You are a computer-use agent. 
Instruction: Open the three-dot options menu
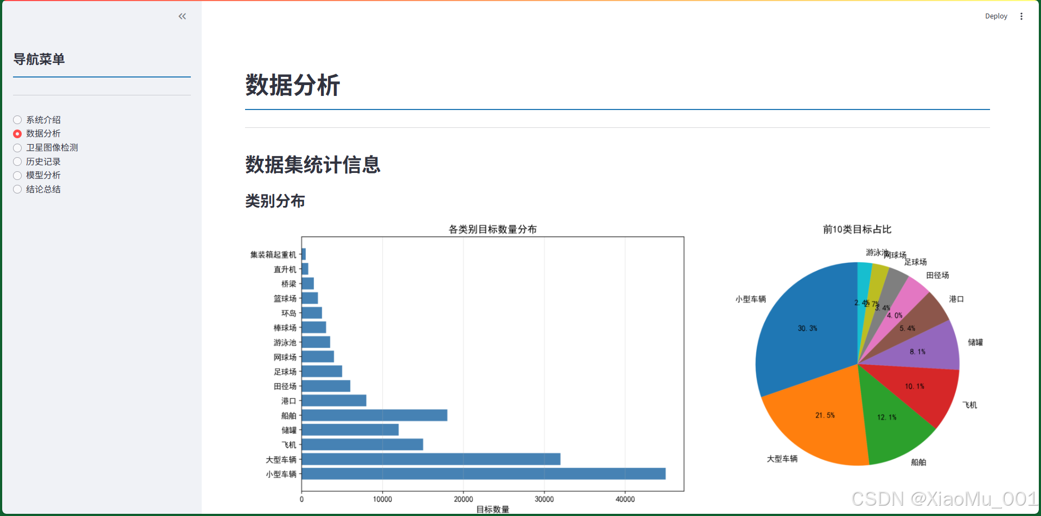click(x=1021, y=16)
